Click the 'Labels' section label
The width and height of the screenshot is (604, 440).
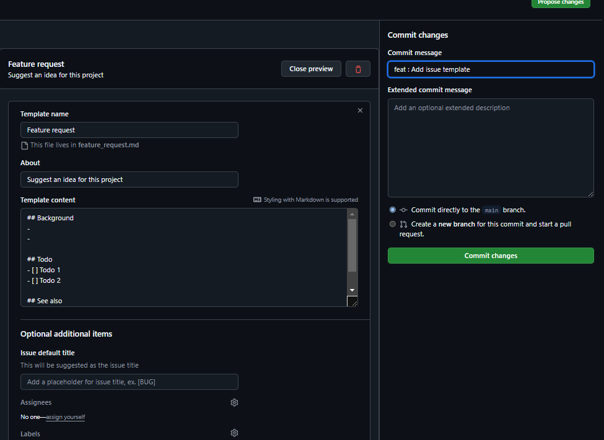point(30,434)
